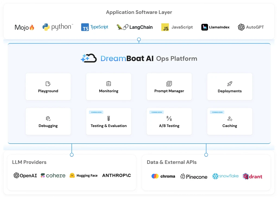Click the DreamBoat AI cloud logo
Viewport: 278px width, 198px height.
pyautogui.click(x=89, y=58)
